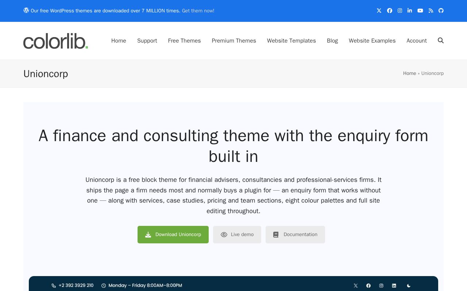
Task: Go to the Home menu item
Action: pyautogui.click(x=119, y=41)
